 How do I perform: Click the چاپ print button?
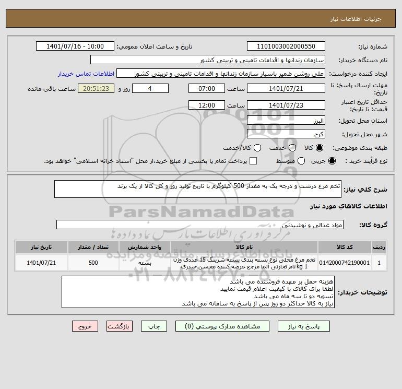154,326
